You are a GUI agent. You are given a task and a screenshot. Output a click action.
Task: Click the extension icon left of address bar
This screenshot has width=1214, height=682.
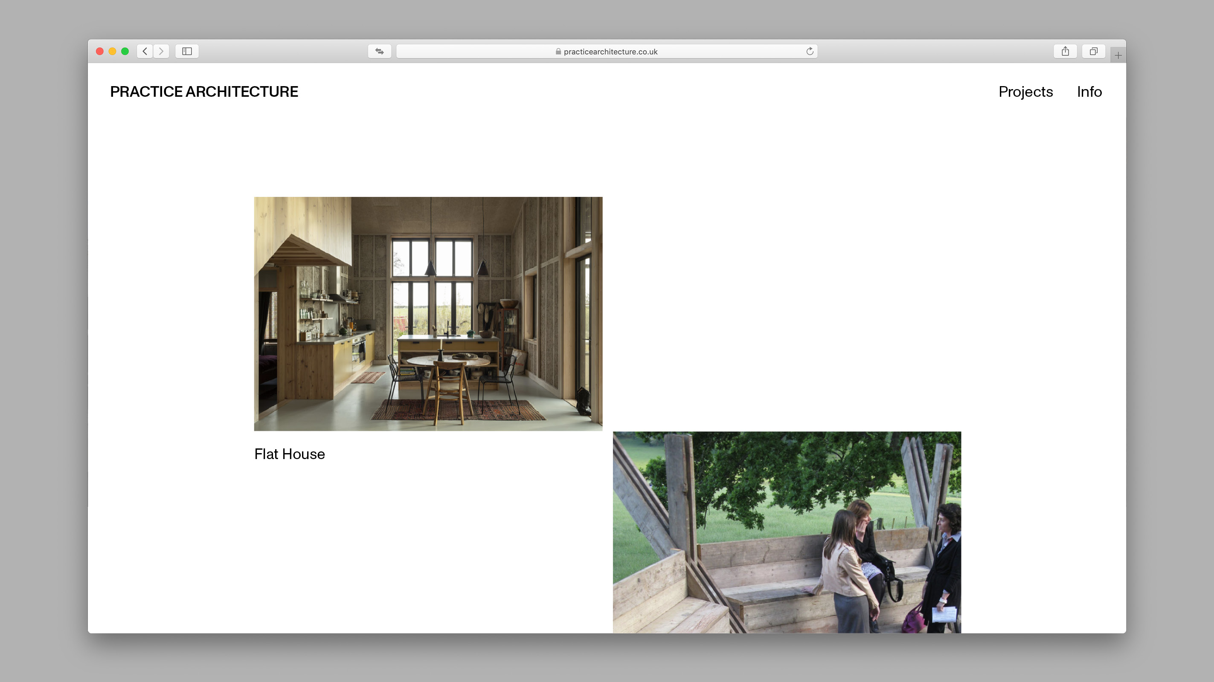[x=379, y=51]
